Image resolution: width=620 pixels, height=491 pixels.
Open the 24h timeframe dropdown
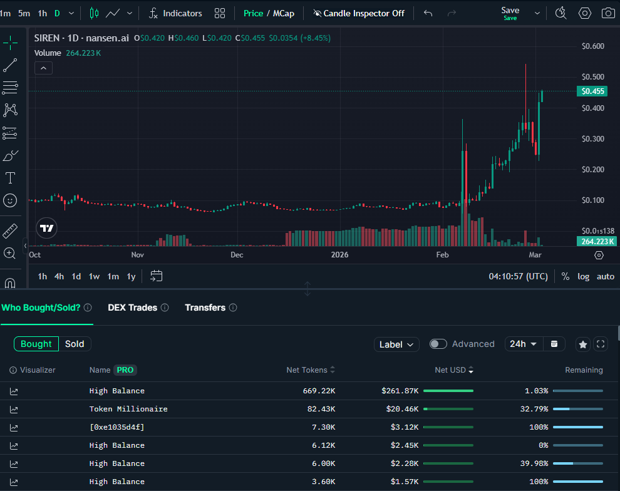524,344
